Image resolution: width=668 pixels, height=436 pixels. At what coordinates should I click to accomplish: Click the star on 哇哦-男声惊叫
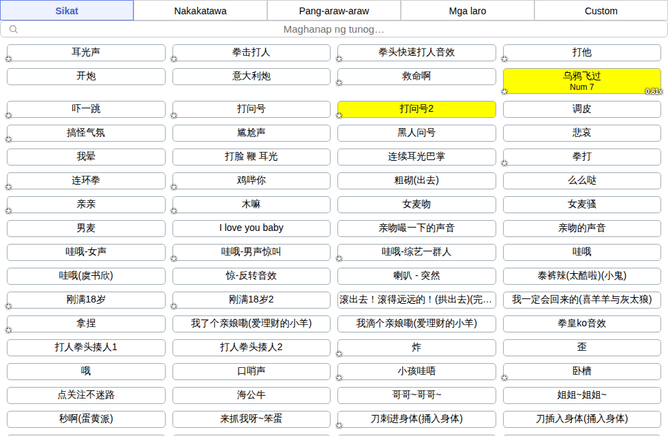click(x=174, y=259)
